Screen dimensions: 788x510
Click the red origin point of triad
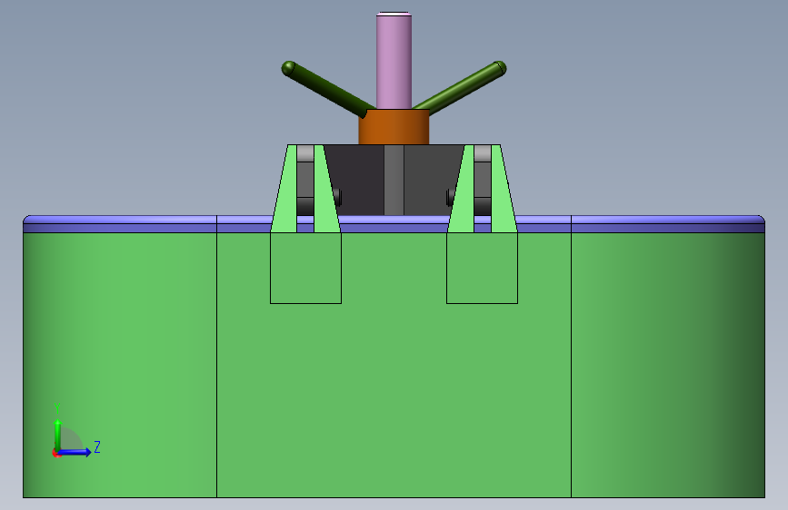[x=56, y=453]
